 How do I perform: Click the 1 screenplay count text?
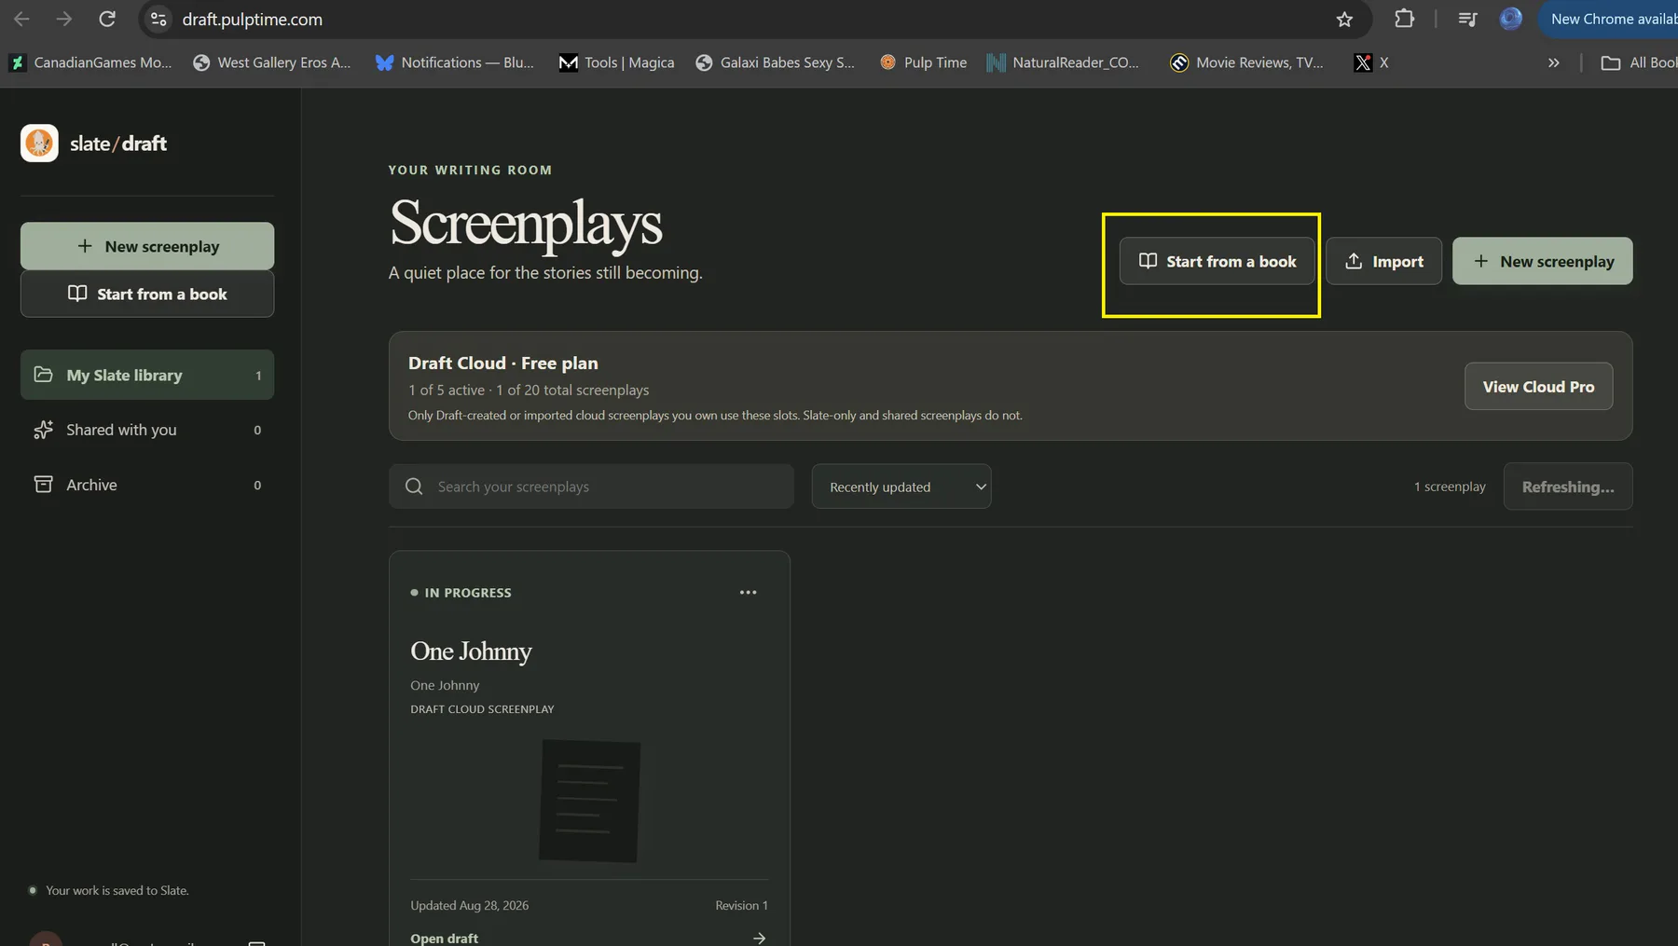coord(1450,487)
